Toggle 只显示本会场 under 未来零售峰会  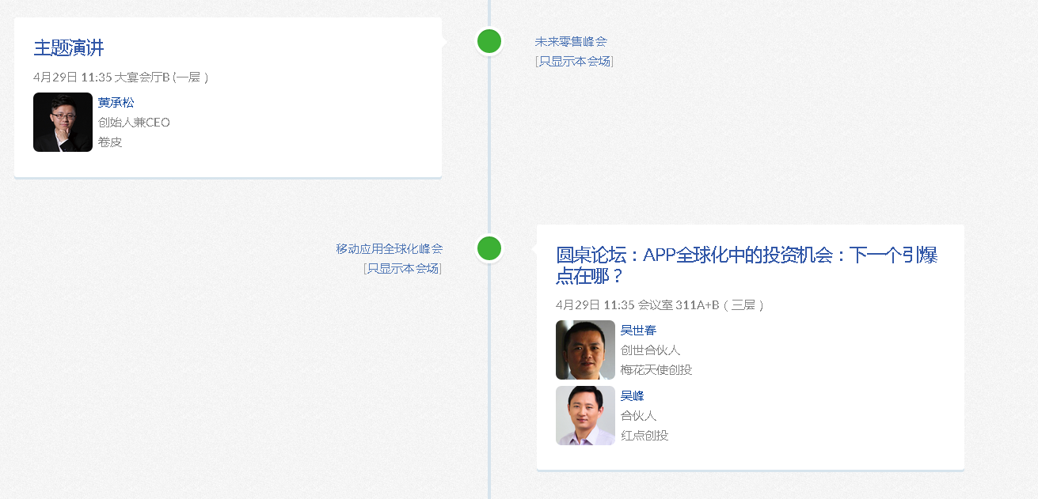pos(574,61)
